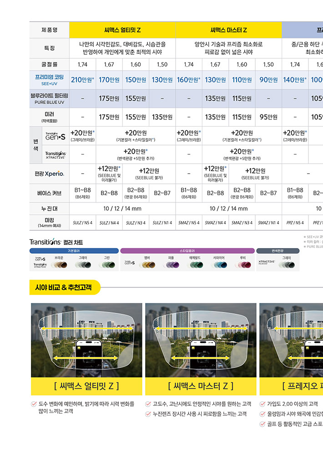The height and width of the screenshot is (456, 323).
Task: Select the 사파이어 color swatch
Action: click(x=219, y=264)
